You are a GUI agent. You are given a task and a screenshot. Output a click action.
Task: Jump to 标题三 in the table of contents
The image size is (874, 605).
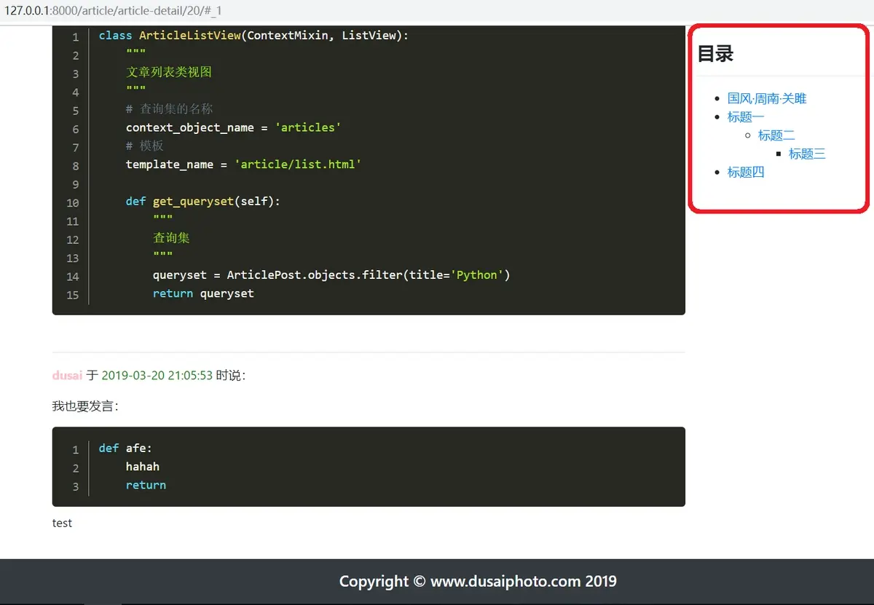click(807, 154)
